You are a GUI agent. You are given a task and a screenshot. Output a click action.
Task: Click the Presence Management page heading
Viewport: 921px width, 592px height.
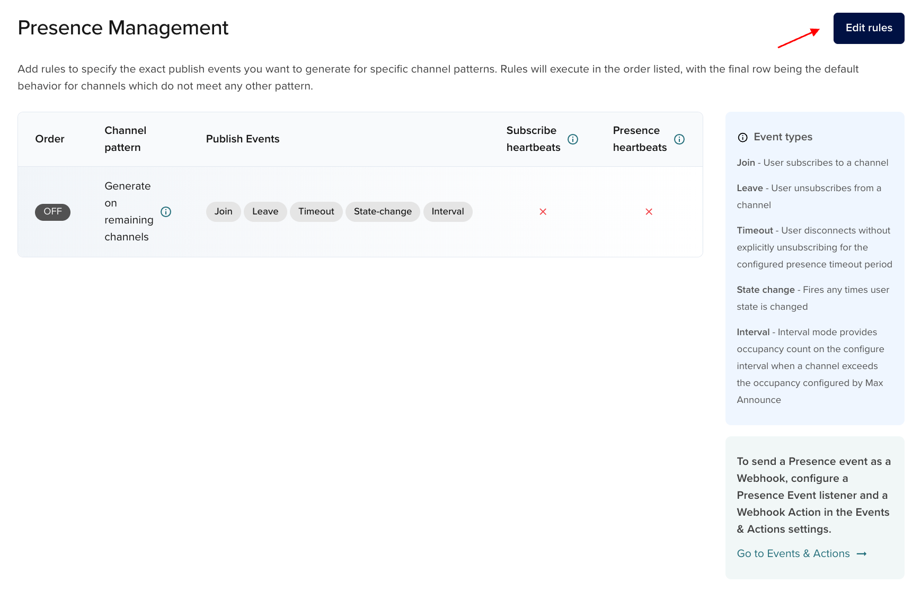pos(123,28)
